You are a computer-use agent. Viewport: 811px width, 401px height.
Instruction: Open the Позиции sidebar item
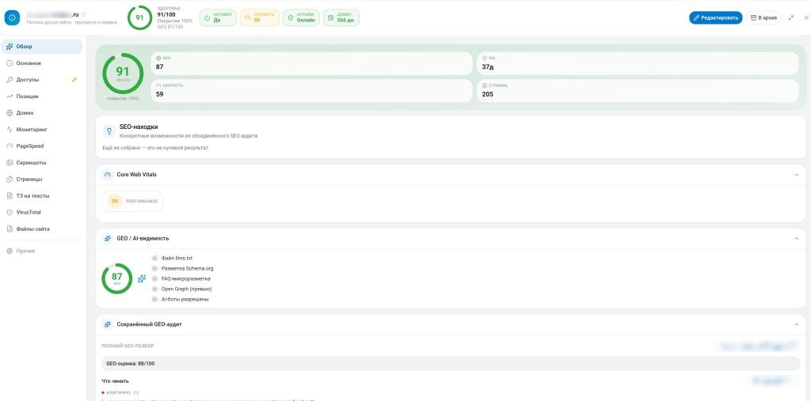coord(42,96)
